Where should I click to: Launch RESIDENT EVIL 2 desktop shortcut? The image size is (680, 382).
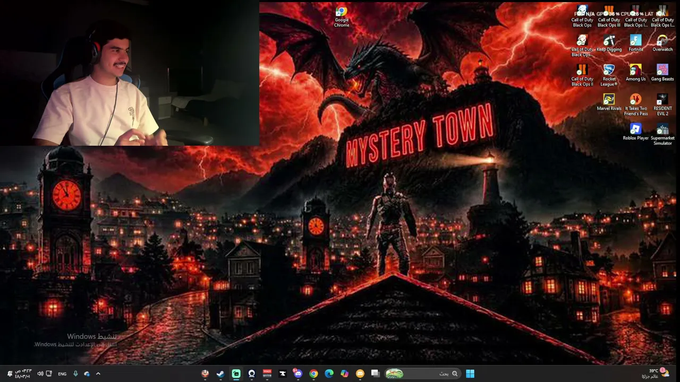662,105
